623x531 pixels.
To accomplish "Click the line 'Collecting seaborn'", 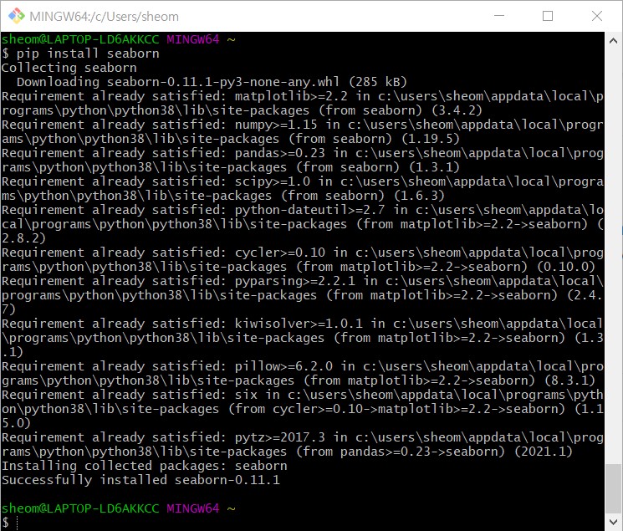I will [69, 68].
